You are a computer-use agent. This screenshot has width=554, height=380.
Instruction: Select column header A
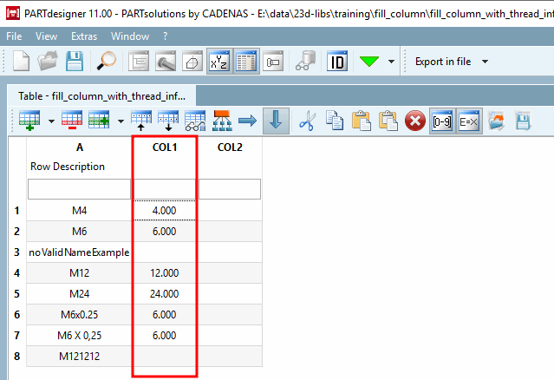click(x=80, y=147)
